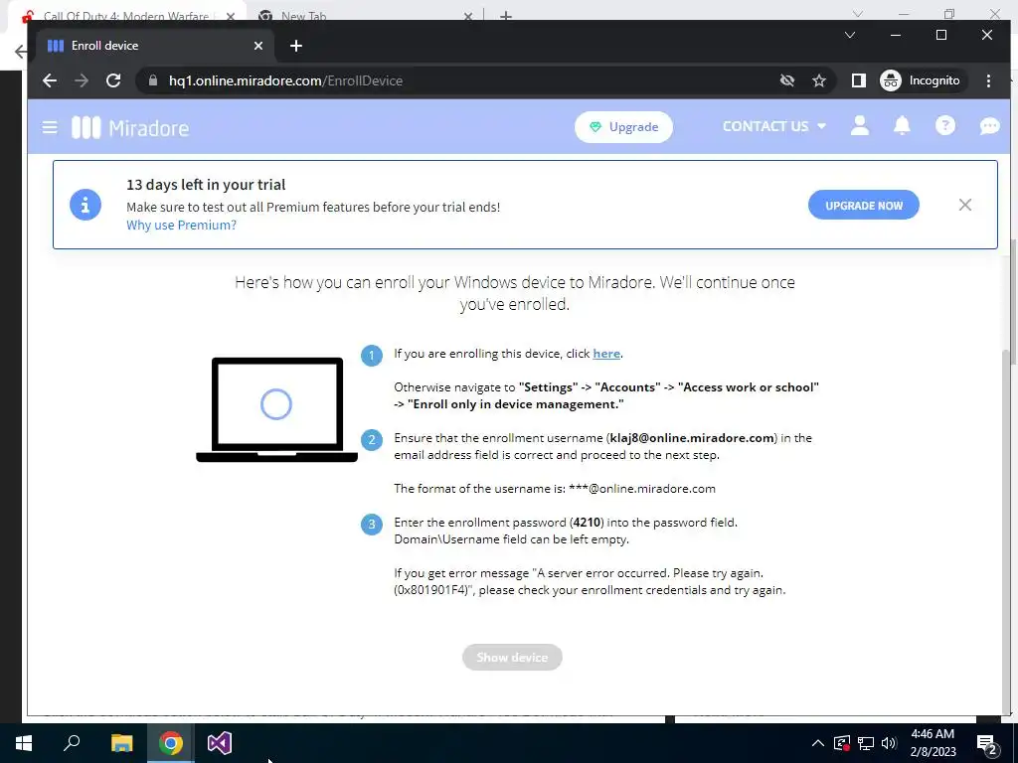Go back in the incognito browser
The width and height of the screenshot is (1018, 763).
[50, 80]
